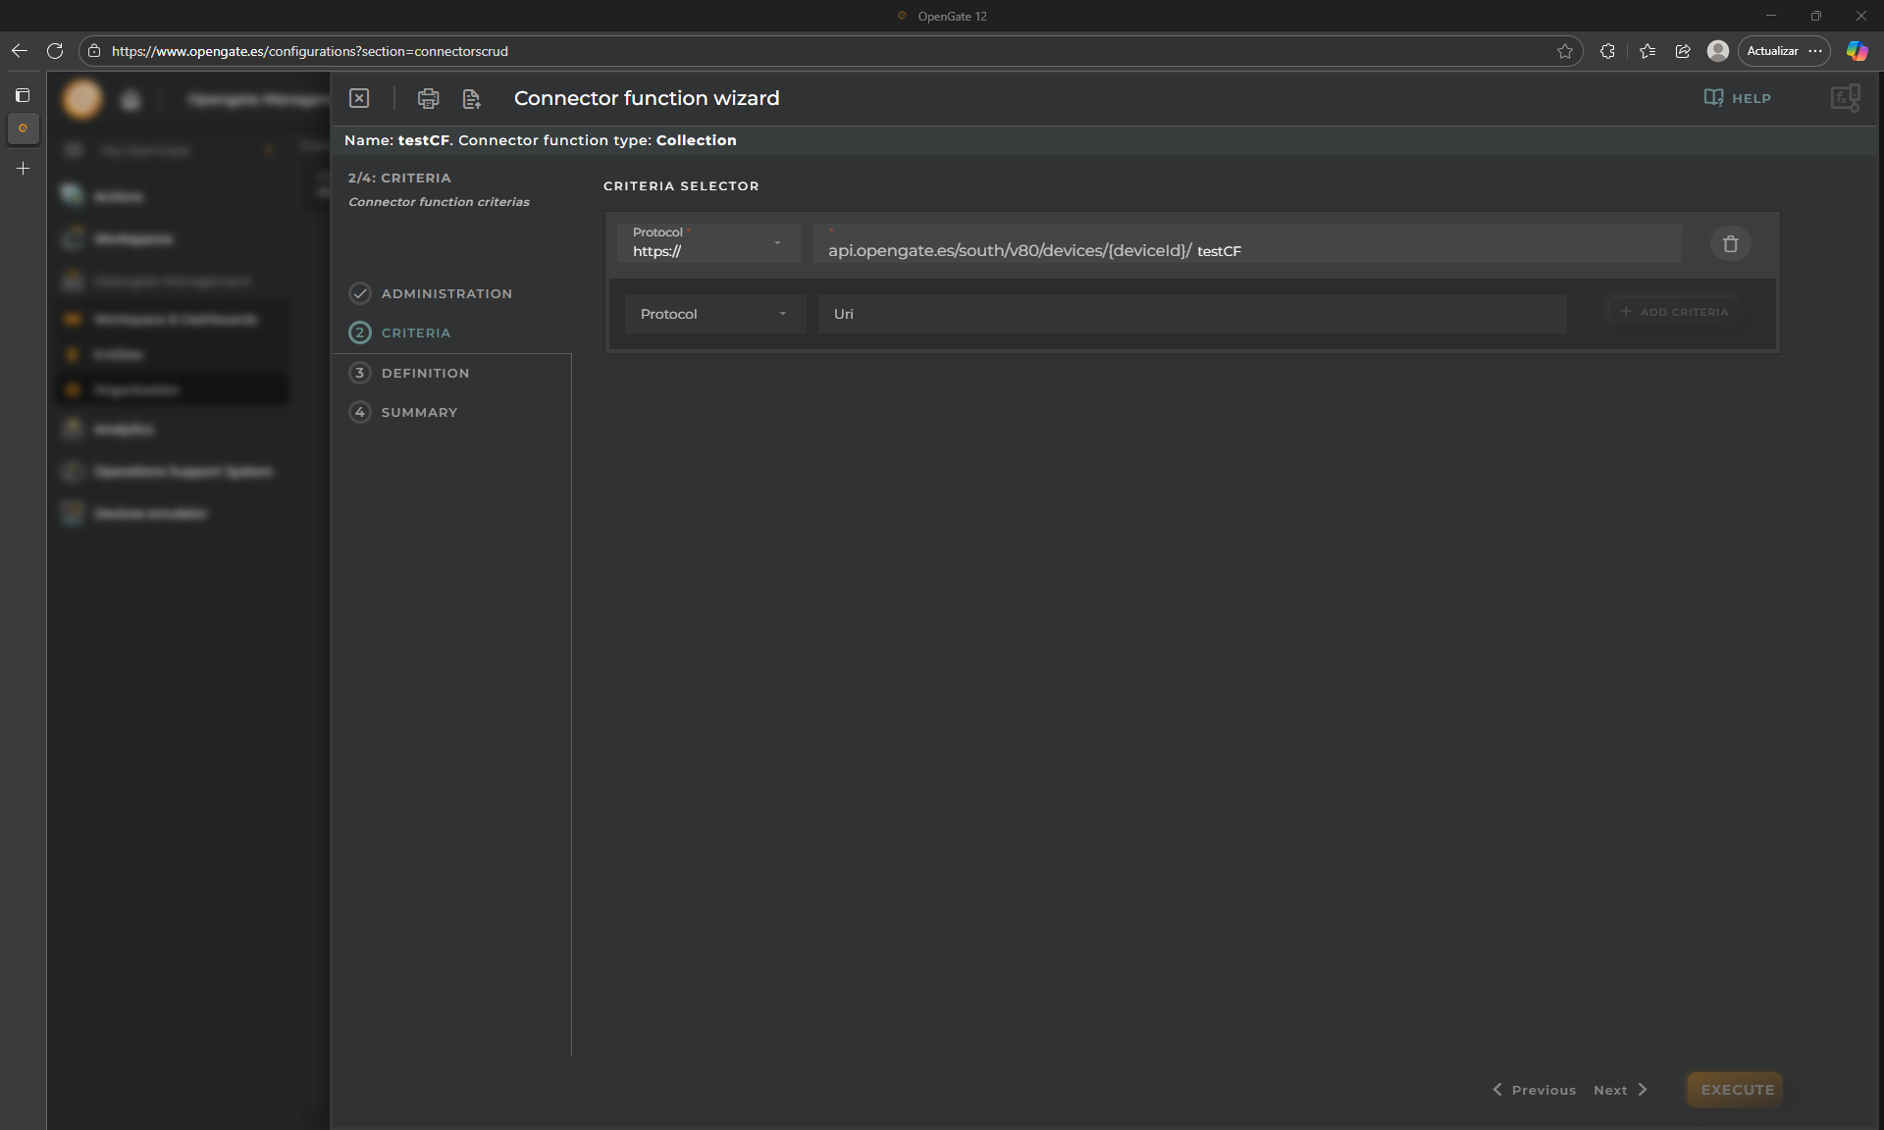The width and height of the screenshot is (1884, 1130).
Task: Click the Uri input field
Action: tap(1191, 314)
